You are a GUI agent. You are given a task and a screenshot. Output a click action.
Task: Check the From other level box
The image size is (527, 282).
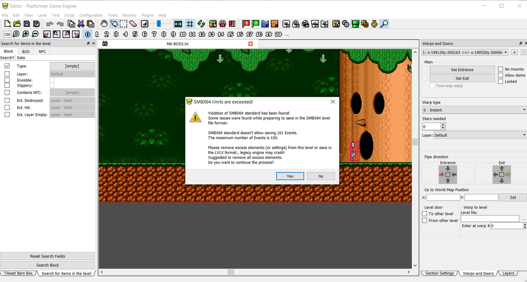(424, 221)
